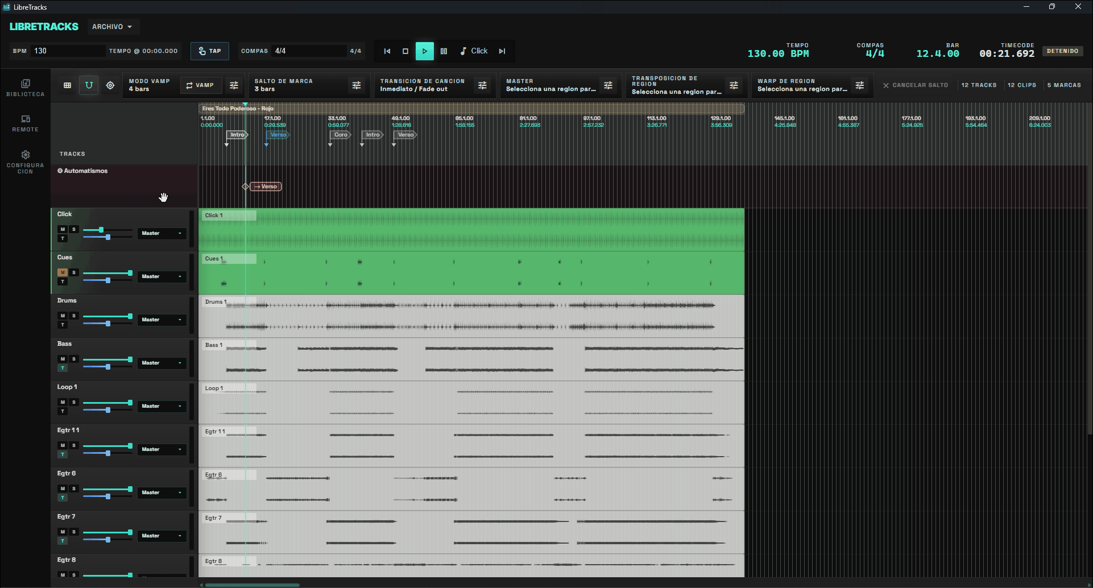Select the song region Eres Todo Poderoso

(471, 108)
